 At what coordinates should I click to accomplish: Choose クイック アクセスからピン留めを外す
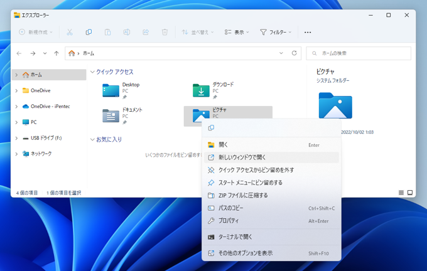tap(271, 170)
